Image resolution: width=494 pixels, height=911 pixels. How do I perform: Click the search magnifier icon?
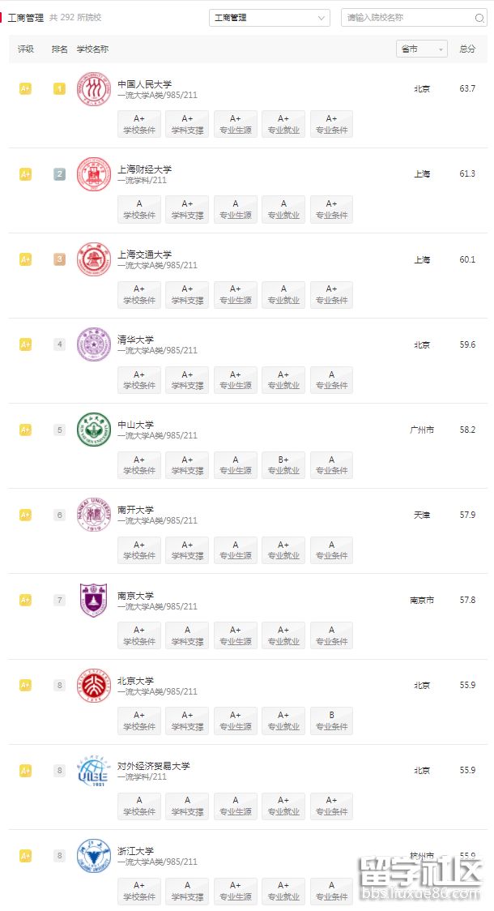pos(479,18)
